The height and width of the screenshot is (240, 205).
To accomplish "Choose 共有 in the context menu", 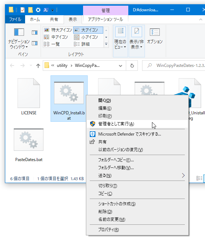I will 137,142.
